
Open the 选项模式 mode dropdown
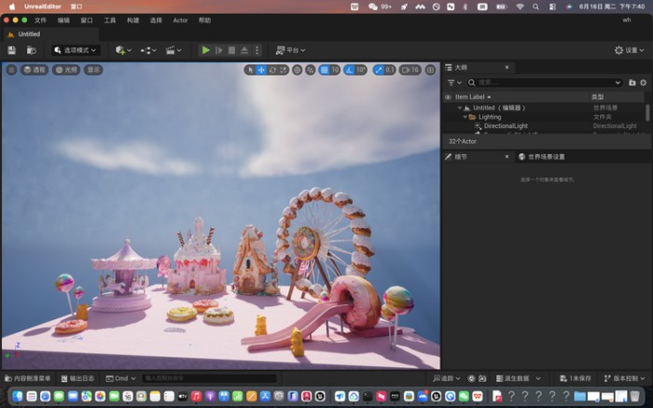pos(76,50)
